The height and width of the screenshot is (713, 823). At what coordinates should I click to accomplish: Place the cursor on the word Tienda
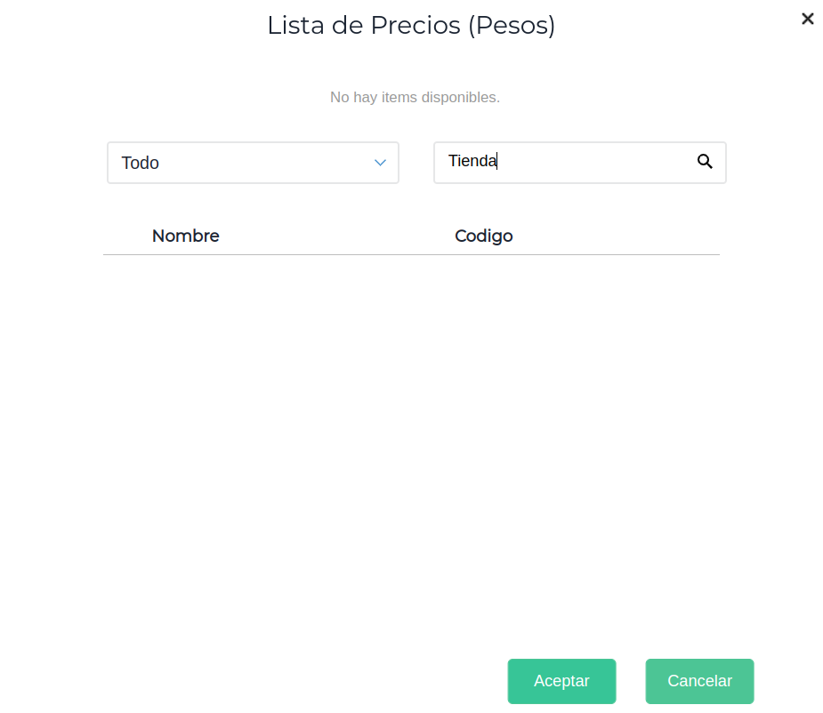(472, 162)
